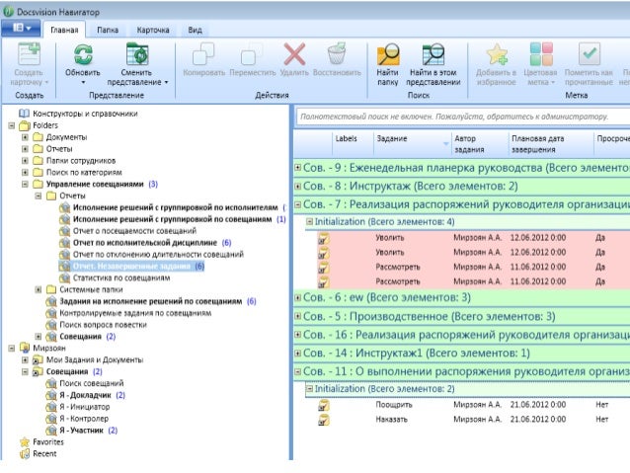630x473 pixels.
Task: Click task icon in Поощрить row
Action: (324, 405)
